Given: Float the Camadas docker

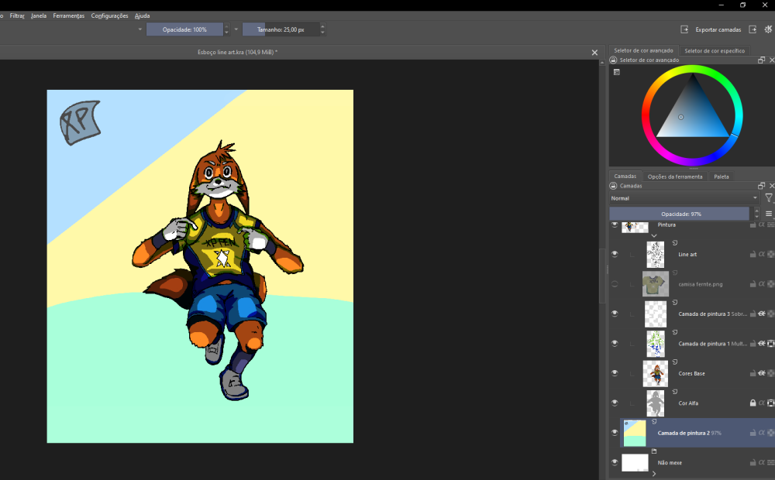Looking at the screenshot, I should [761, 186].
